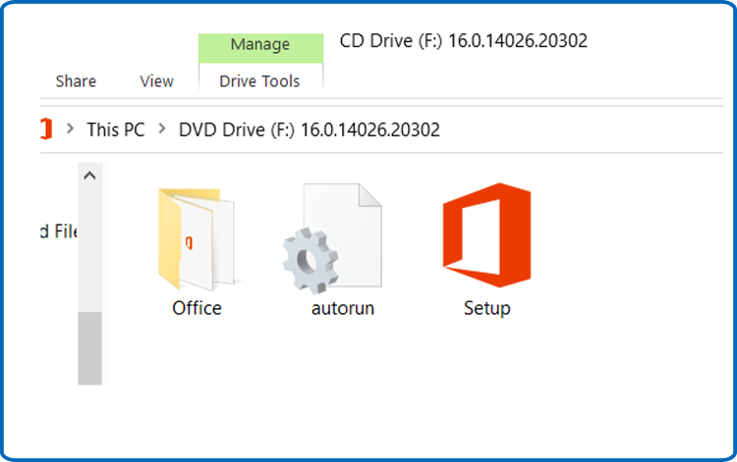Expand chevron before This PC
The height and width of the screenshot is (462, 737).
70,128
